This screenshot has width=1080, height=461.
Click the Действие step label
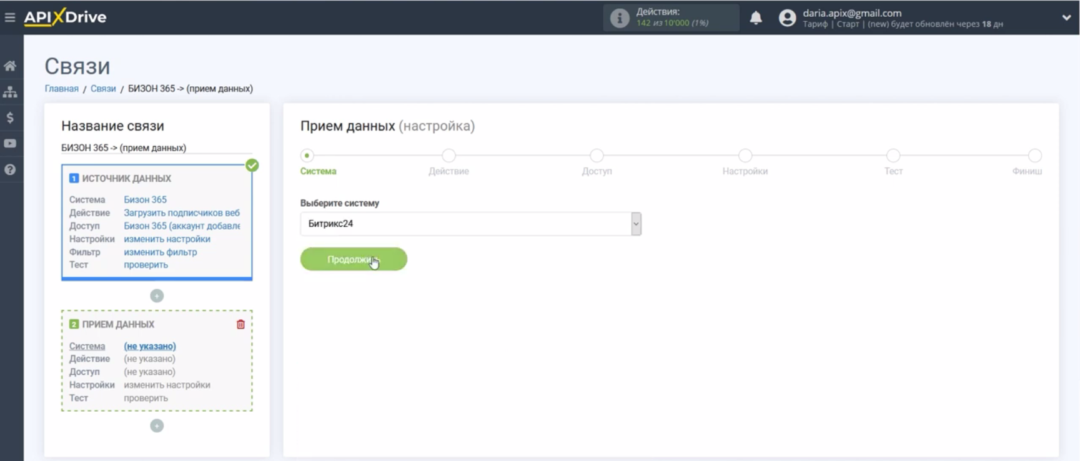tap(448, 171)
